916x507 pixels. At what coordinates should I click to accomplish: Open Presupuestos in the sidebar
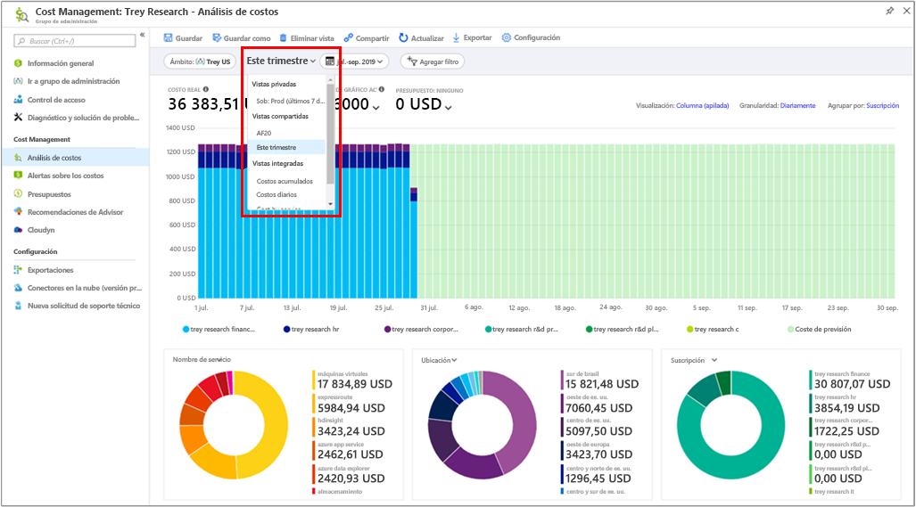tap(49, 194)
